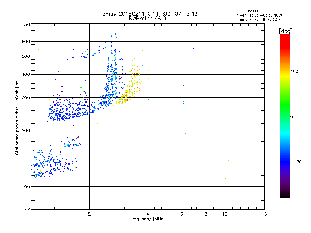Click the y-axis tick label '750'
Screen dimensions: 311x233
pyautogui.click(x=26, y=24)
